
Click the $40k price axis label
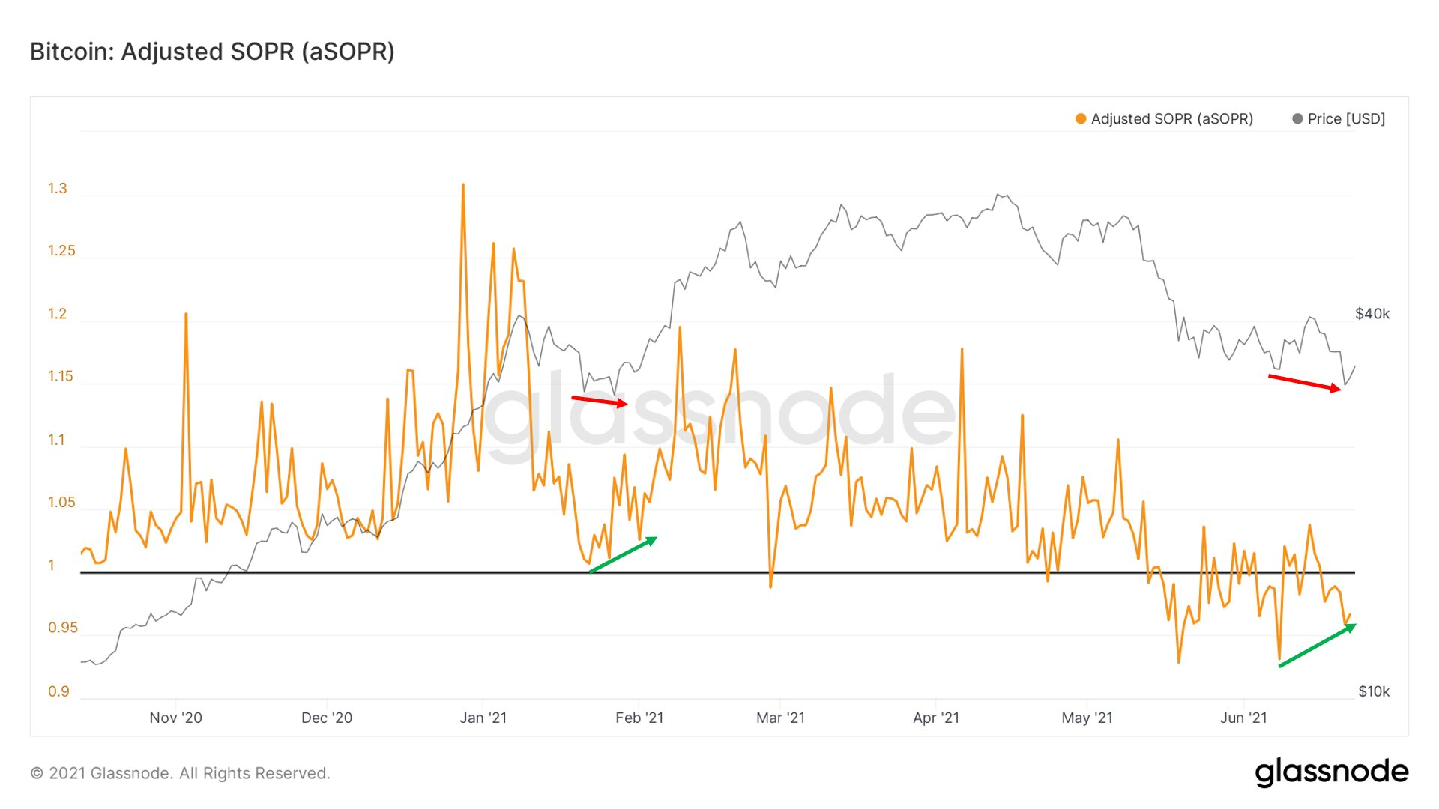1372,314
